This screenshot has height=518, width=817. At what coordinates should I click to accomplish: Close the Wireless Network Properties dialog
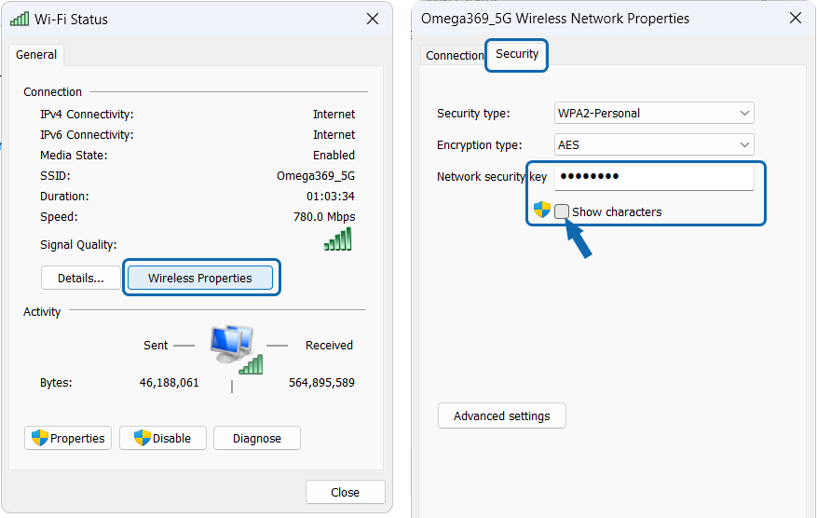795,18
